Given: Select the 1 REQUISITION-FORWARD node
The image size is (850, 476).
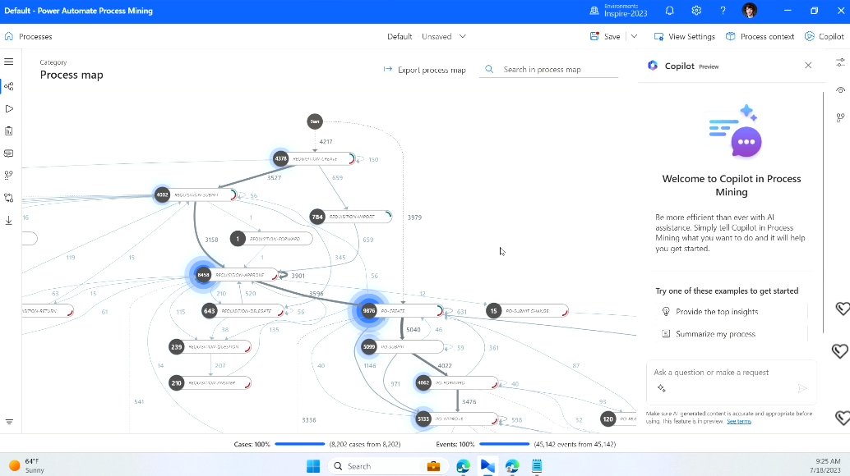Looking at the screenshot, I should [271, 239].
